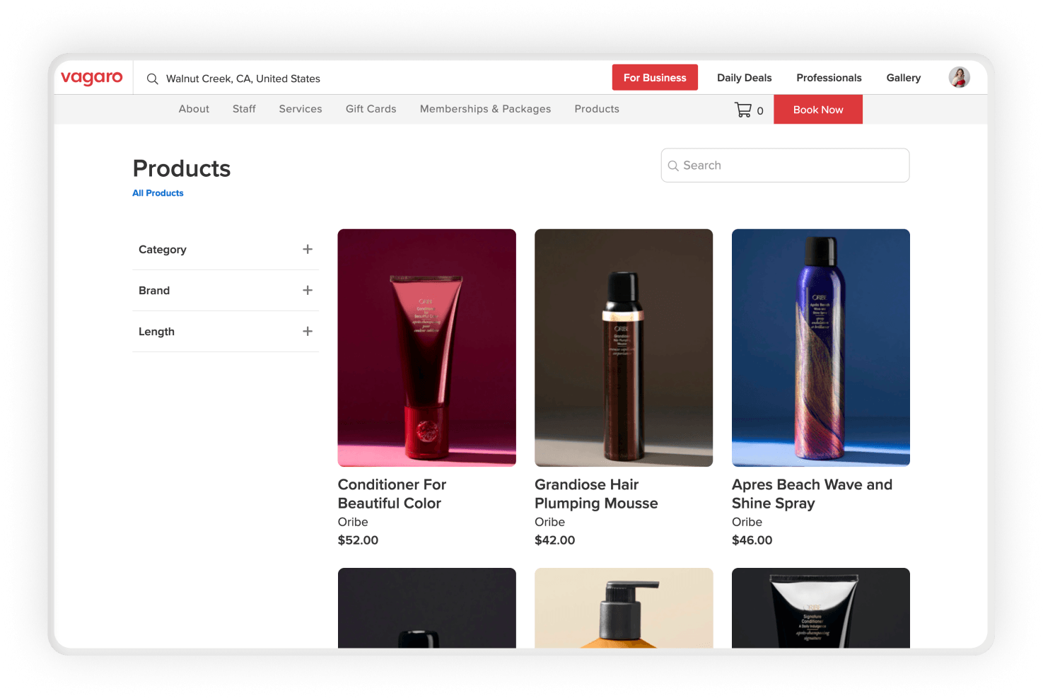The width and height of the screenshot is (1043, 698).
Task: Open Conditioner For Beautiful Color product image
Action: pos(426,347)
